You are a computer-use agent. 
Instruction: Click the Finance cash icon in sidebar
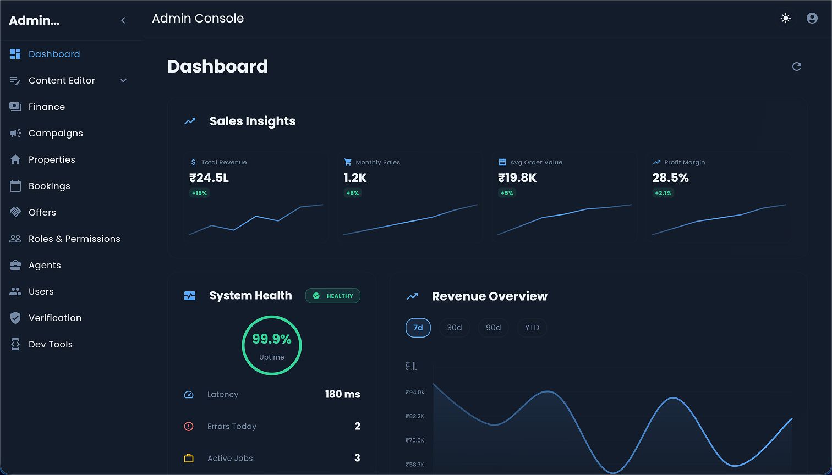(x=15, y=107)
